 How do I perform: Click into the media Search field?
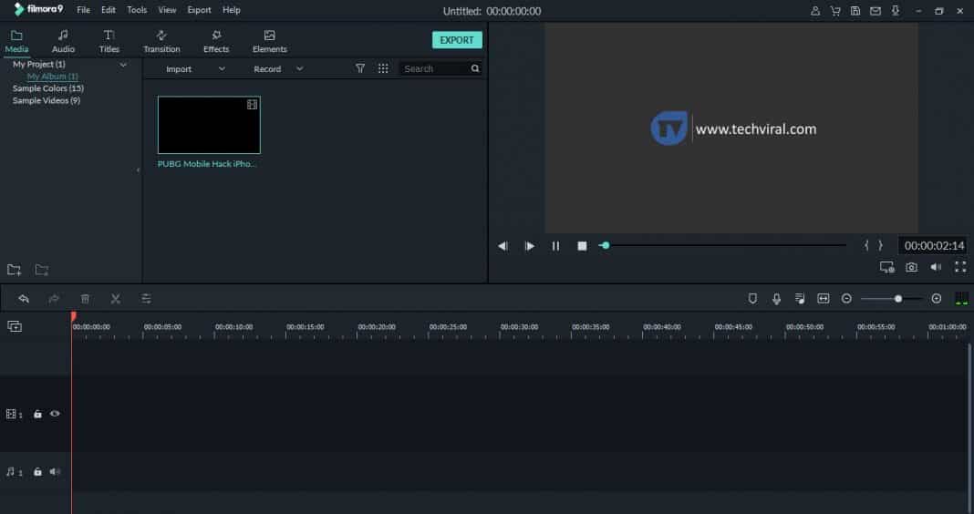pos(435,69)
